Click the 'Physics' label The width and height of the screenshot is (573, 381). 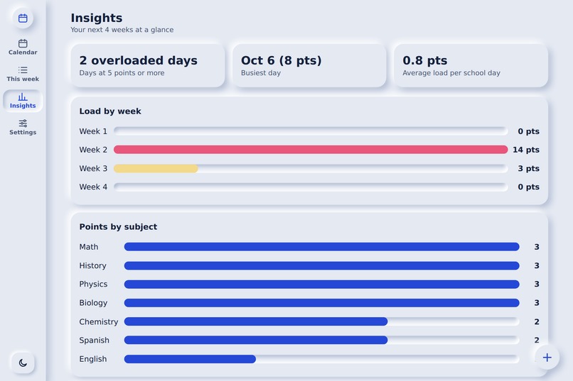93,284
